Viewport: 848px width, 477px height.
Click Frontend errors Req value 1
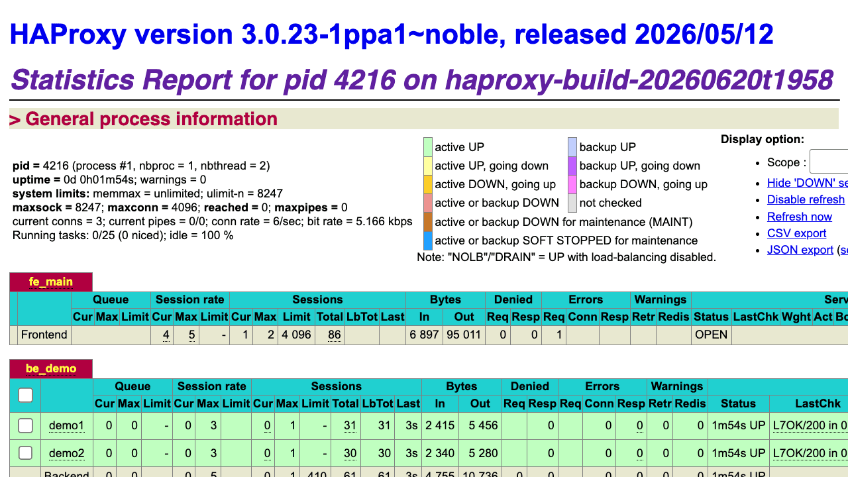click(x=559, y=335)
